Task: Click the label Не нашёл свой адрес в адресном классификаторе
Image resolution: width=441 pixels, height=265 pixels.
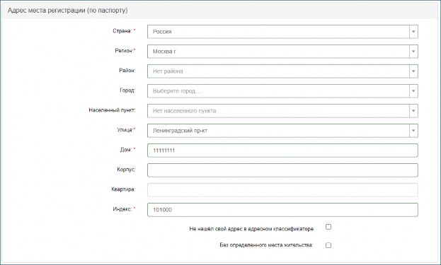Action: coord(251,229)
